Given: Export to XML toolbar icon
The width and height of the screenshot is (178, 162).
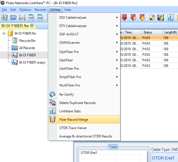Looking at the screenshot, I should click(x=40, y=18).
